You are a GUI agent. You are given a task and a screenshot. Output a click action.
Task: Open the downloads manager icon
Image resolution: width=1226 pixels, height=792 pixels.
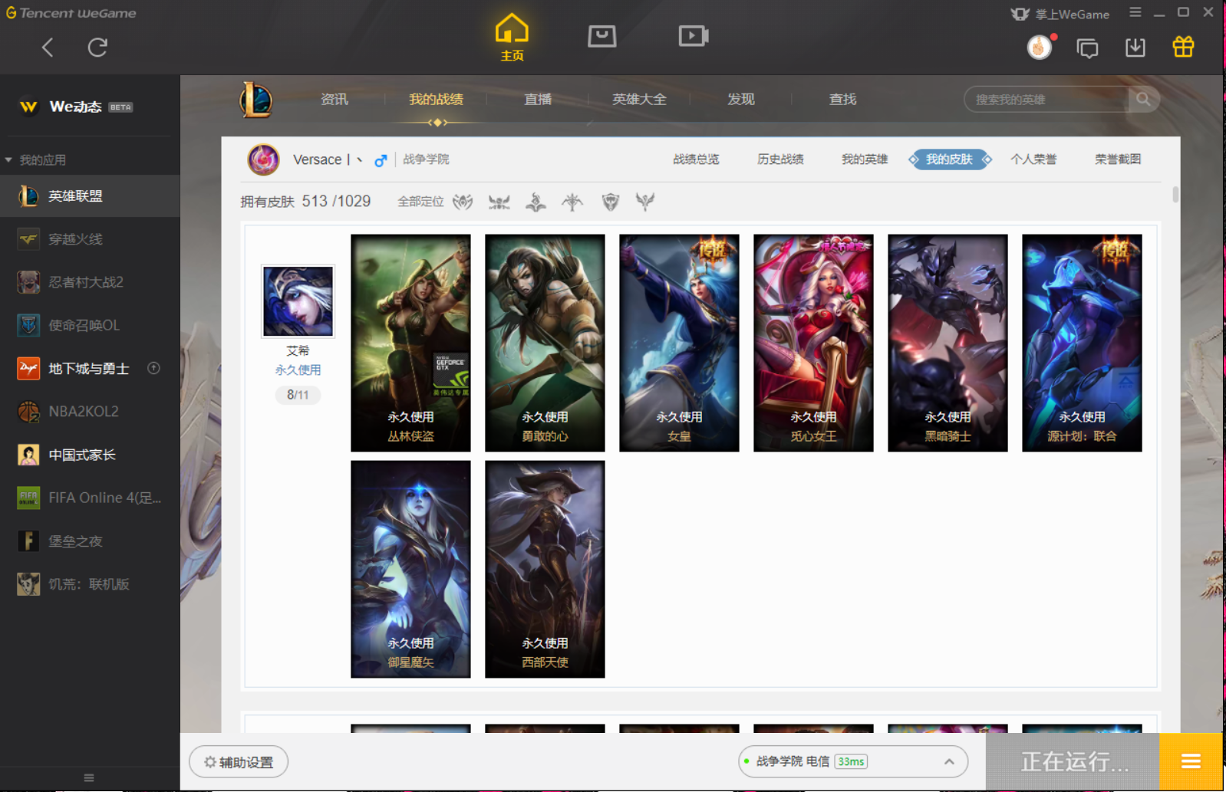coord(1135,48)
